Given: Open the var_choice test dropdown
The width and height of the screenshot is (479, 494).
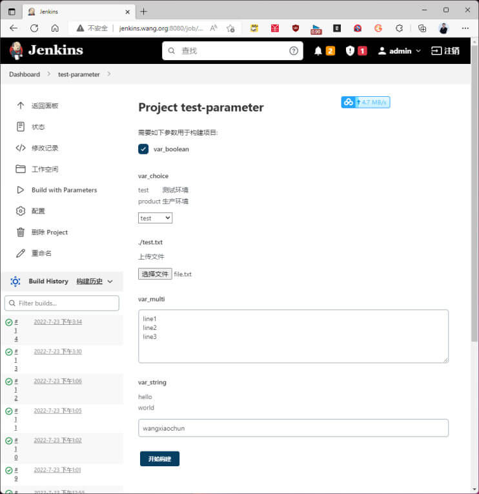Looking at the screenshot, I should click(x=156, y=218).
